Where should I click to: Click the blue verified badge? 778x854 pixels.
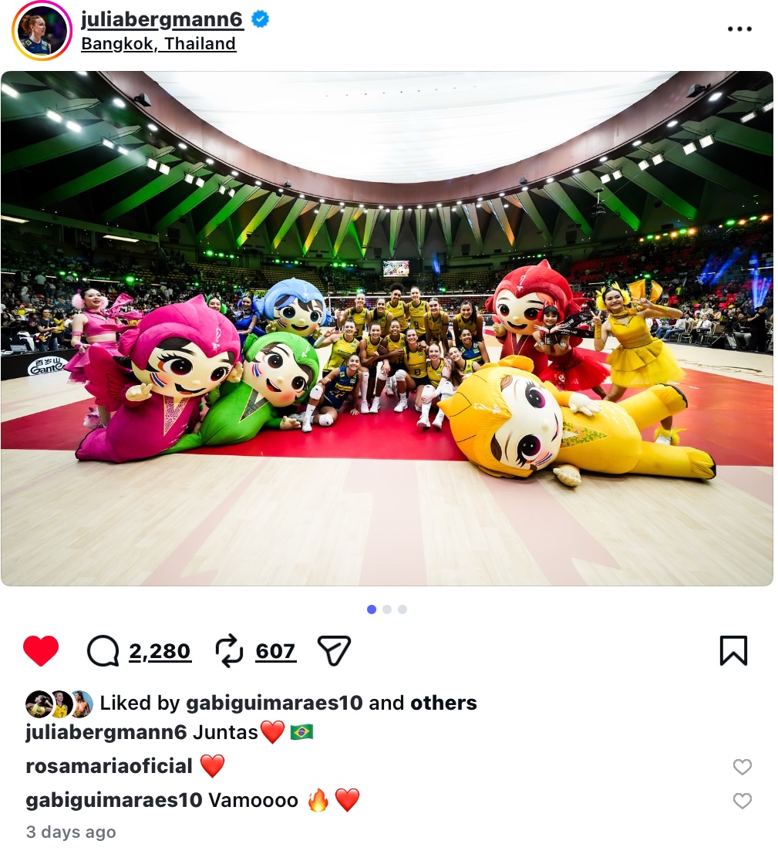[261, 19]
